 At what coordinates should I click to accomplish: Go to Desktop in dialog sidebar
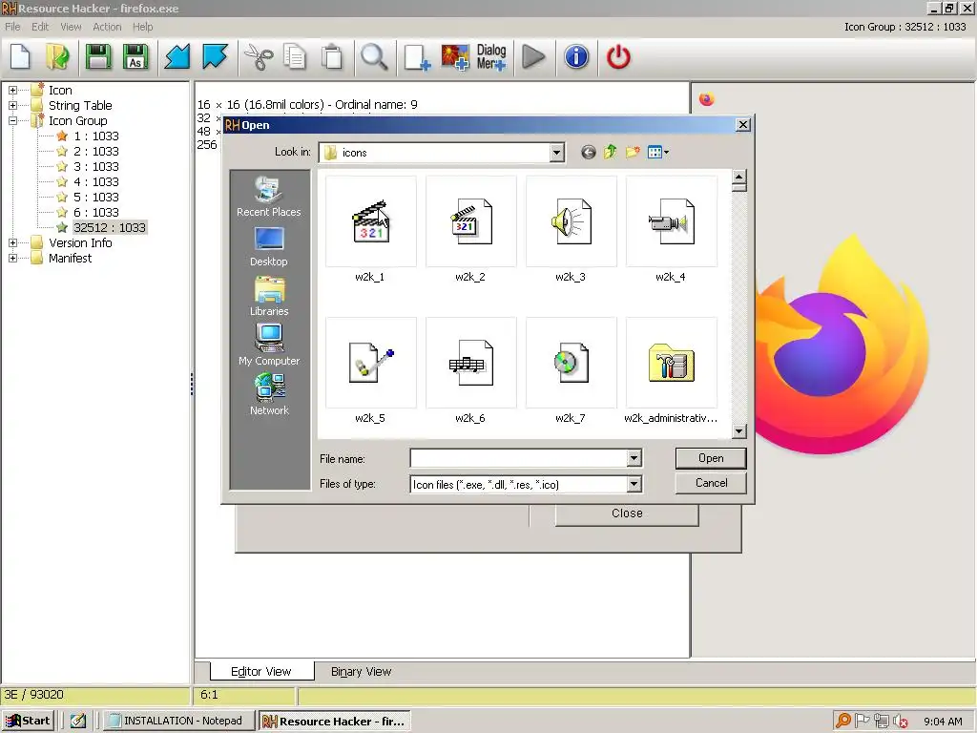pos(268,247)
